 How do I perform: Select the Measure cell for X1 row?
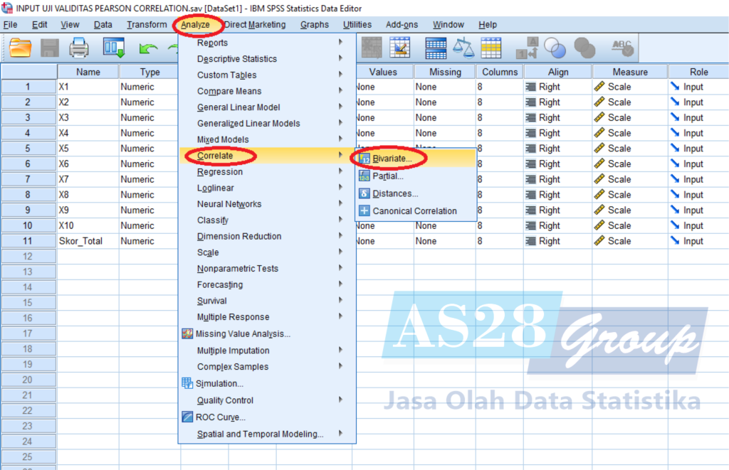point(629,87)
